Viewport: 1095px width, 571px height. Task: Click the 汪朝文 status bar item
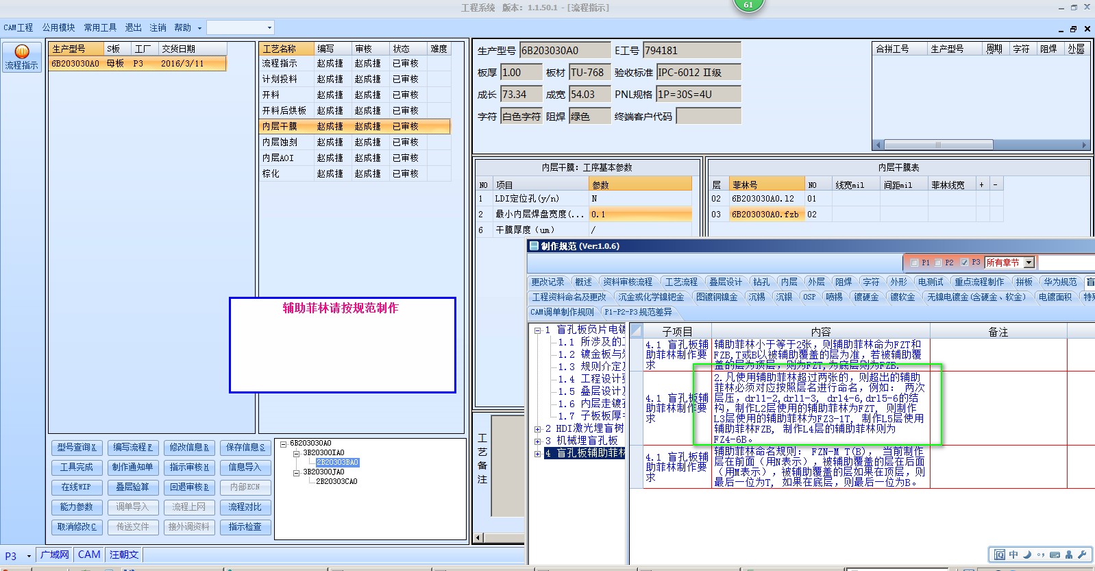click(x=123, y=555)
